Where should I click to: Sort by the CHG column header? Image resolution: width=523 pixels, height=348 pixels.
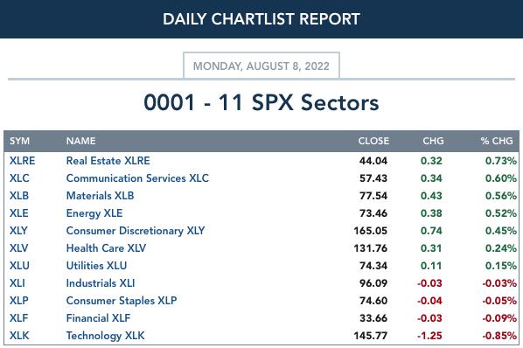pyautogui.click(x=433, y=141)
